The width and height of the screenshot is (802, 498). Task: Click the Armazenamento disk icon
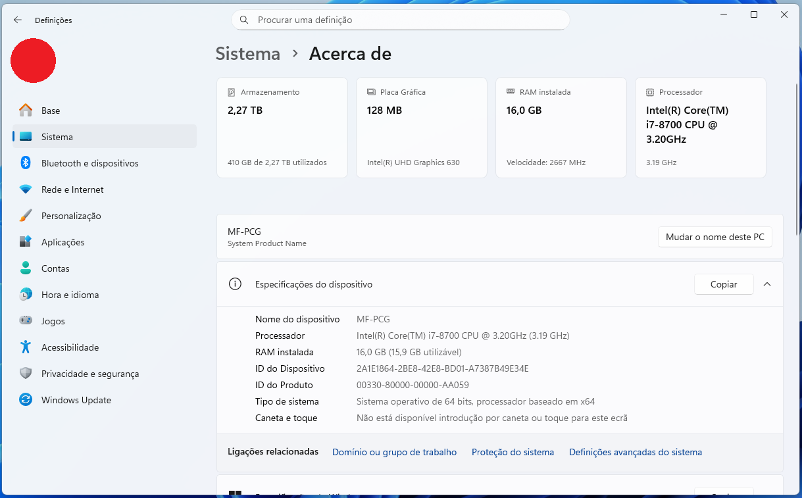pos(232,92)
